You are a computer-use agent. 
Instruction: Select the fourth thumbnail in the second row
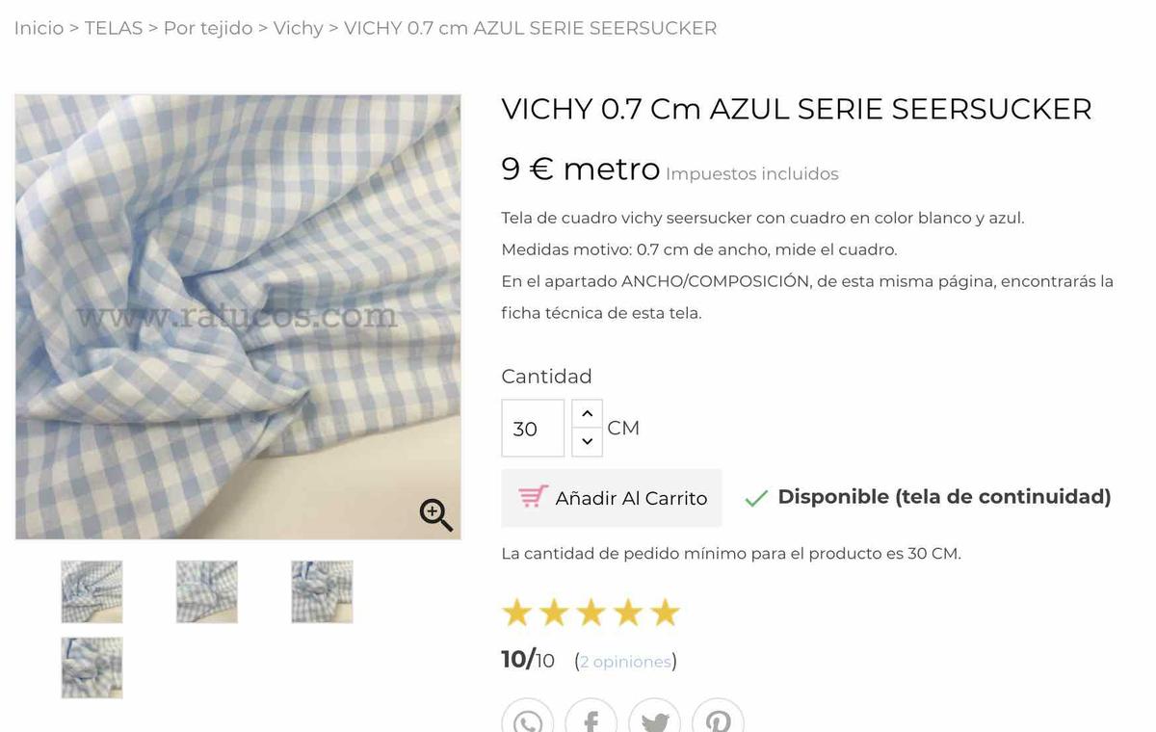click(x=92, y=667)
